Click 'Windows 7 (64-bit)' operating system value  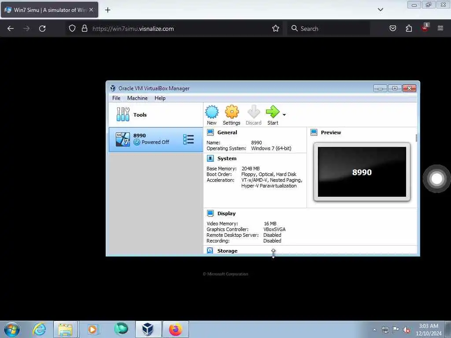coord(271,148)
